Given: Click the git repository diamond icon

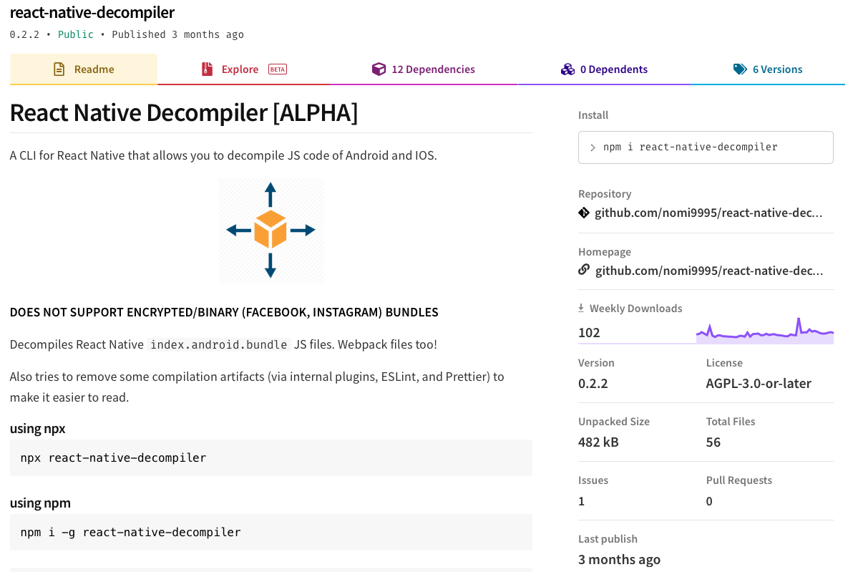Looking at the screenshot, I should [584, 213].
